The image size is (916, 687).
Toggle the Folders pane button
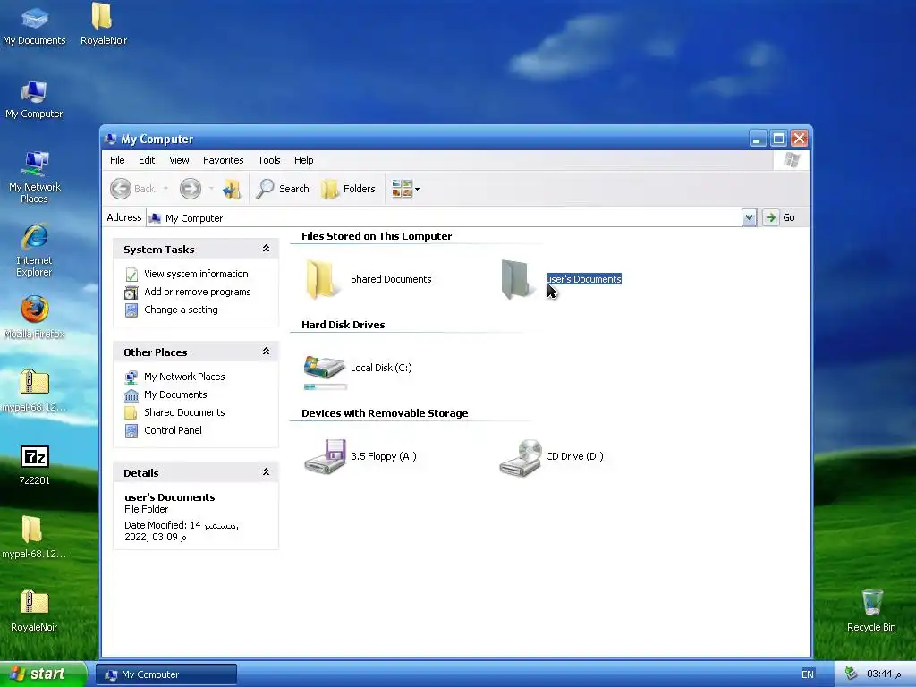tap(348, 189)
